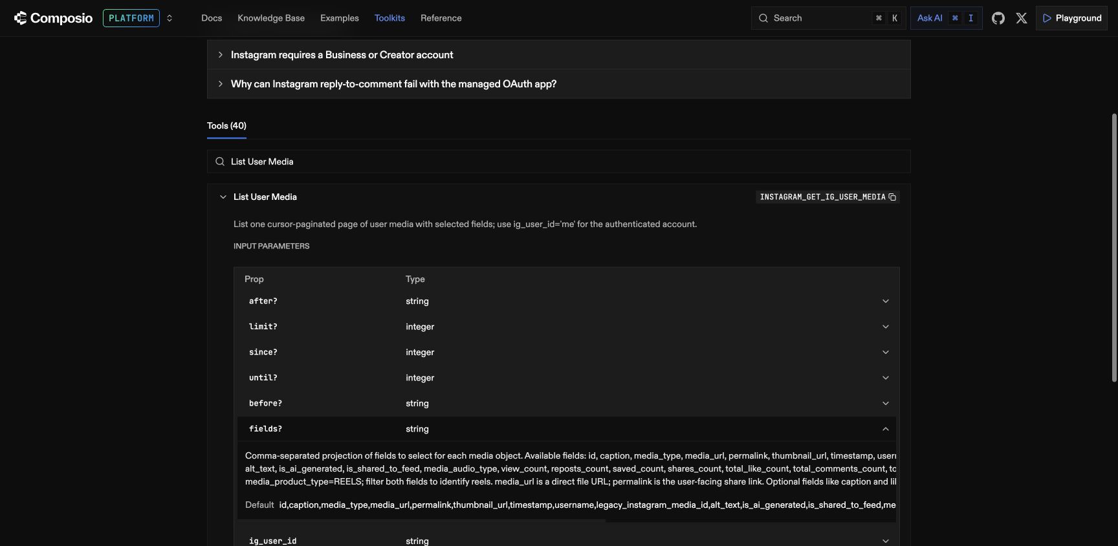Expand the limit? parameter row
1118x546 pixels.
point(567,327)
